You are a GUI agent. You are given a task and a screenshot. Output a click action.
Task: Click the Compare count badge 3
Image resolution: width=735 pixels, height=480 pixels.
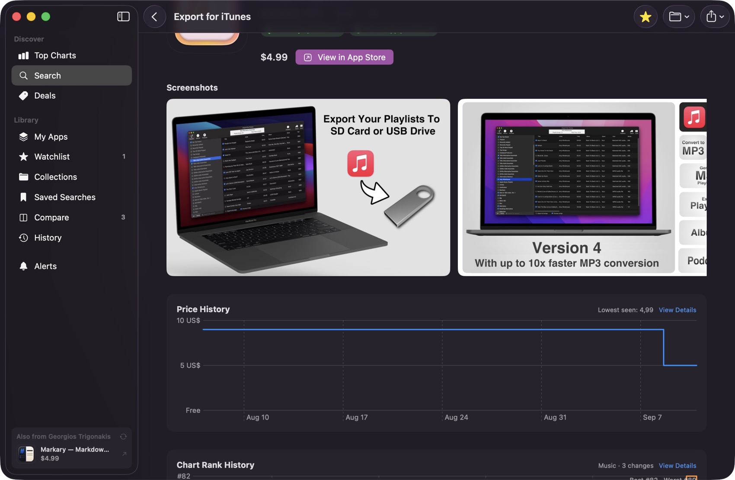click(123, 218)
